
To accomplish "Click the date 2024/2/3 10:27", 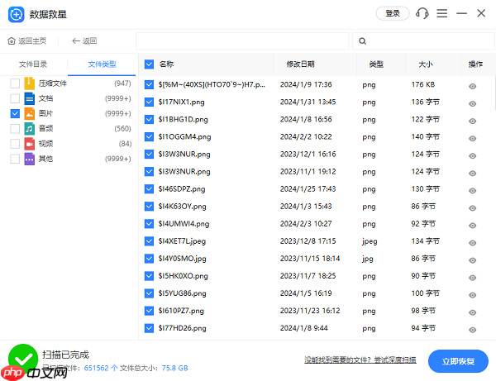I will click(x=306, y=224).
